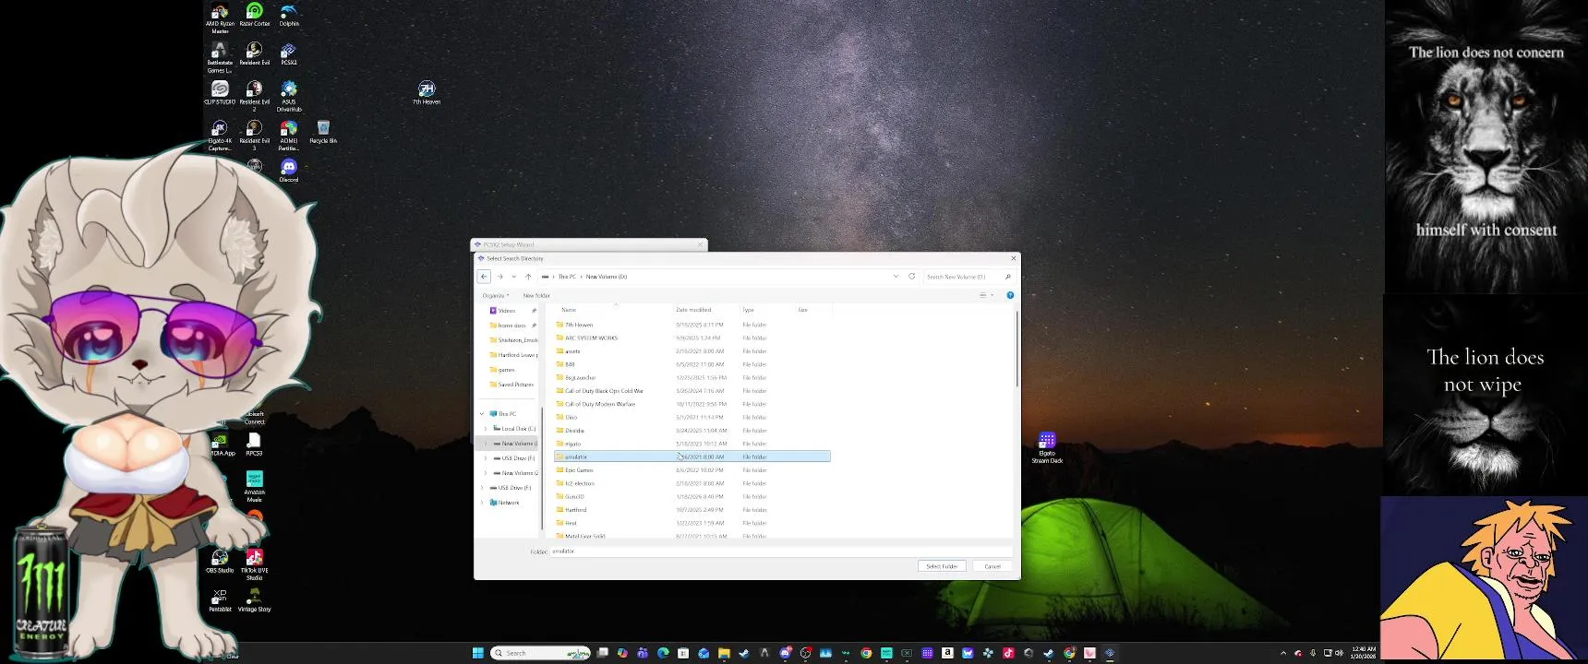Image resolution: width=1588 pixels, height=664 pixels.
Task: Select home docs in sidebar
Action: 511,326
